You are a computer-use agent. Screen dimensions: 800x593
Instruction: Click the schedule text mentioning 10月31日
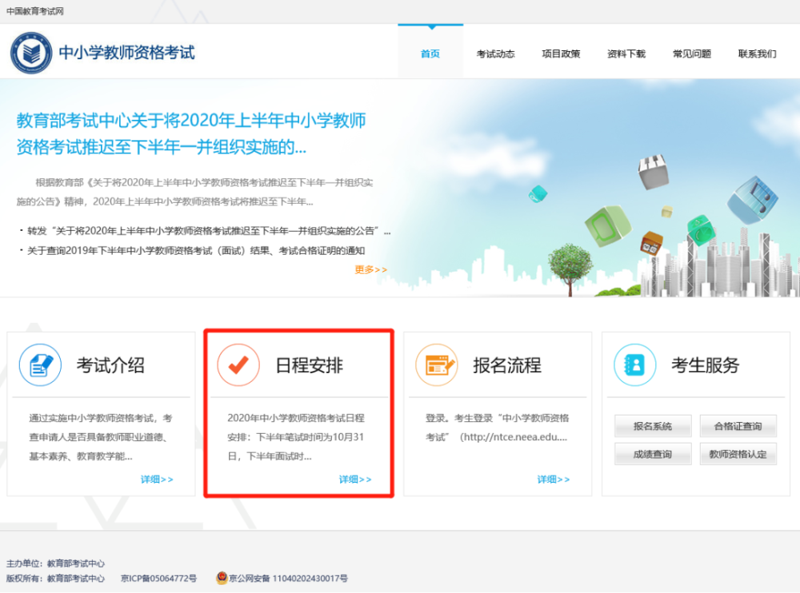pos(296,437)
